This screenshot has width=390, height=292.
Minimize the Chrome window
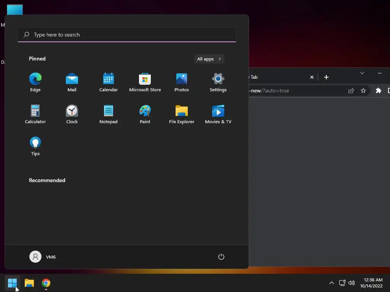(x=380, y=73)
